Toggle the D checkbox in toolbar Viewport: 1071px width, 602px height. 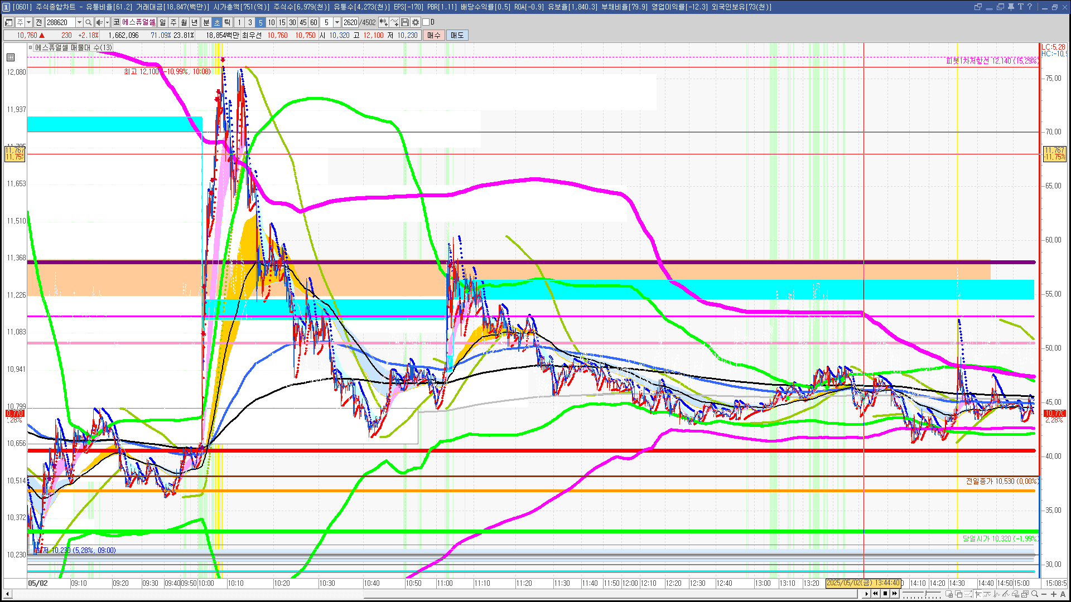pyautogui.click(x=426, y=22)
